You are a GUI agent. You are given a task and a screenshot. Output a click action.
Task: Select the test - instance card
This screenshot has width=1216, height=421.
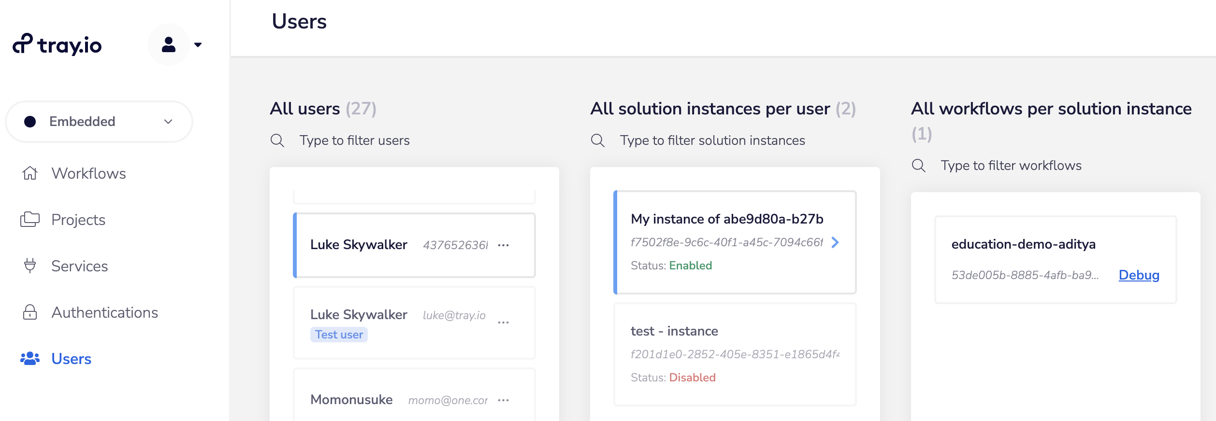pyautogui.click(x=735, y=354)
